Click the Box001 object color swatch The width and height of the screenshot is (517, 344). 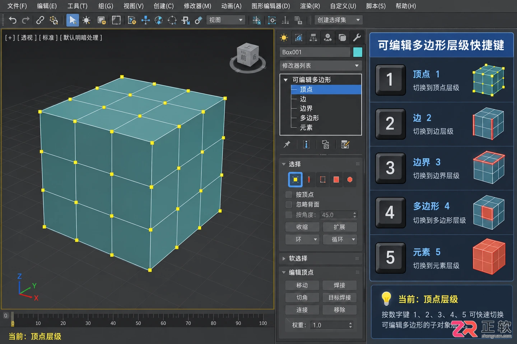click(x=358, y=52)
